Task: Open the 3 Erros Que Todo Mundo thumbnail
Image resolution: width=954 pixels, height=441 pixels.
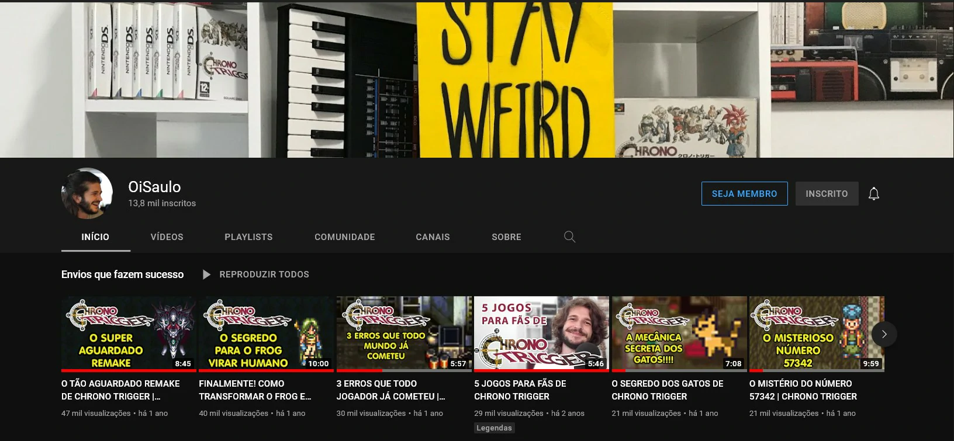Action: click(x=404, y=334)
